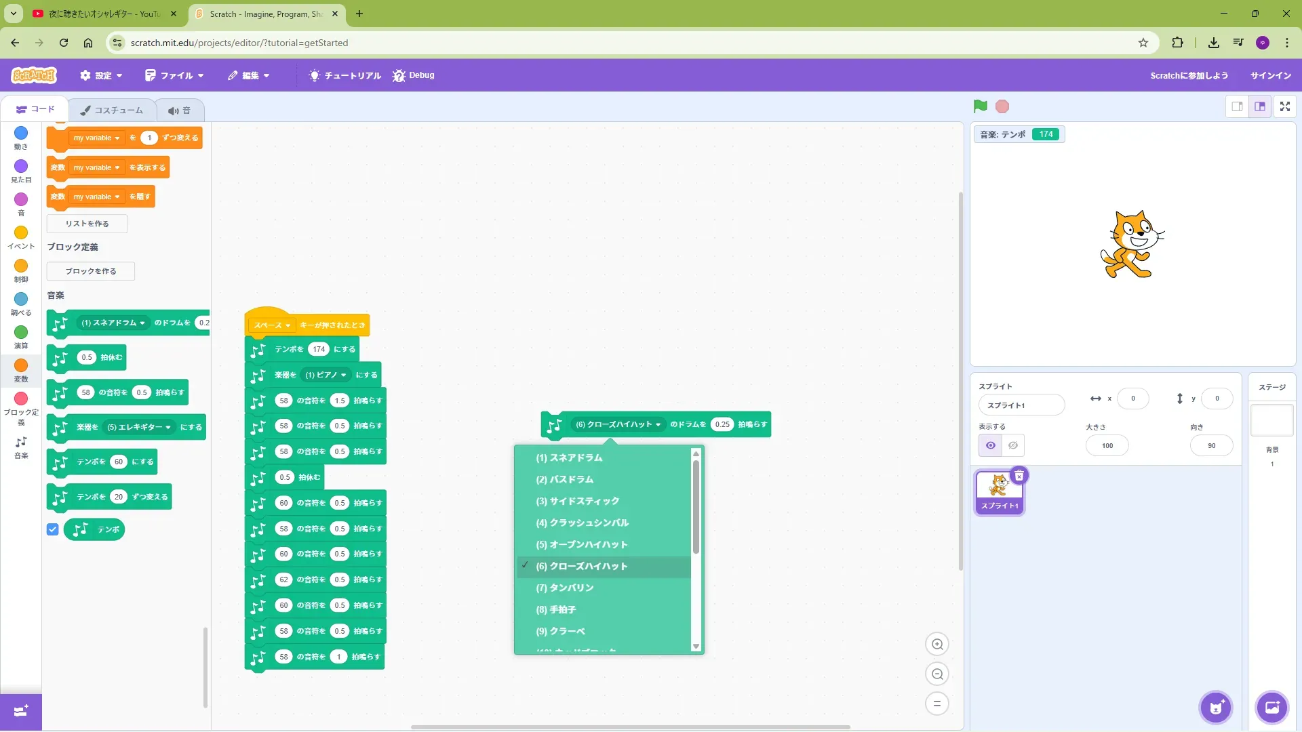The height and width of the screenshot is (732, 1302).
Task: Switch to small stage layout
Action: click(1237, 106)
